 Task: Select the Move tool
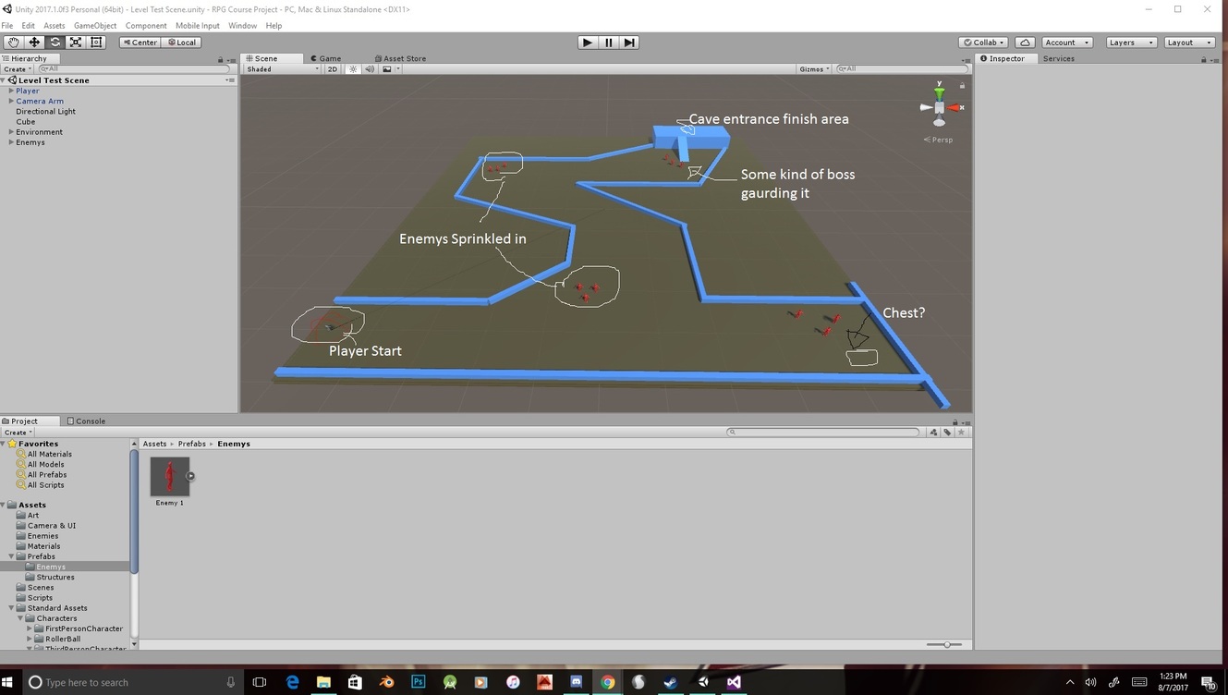tap(34, 43)
